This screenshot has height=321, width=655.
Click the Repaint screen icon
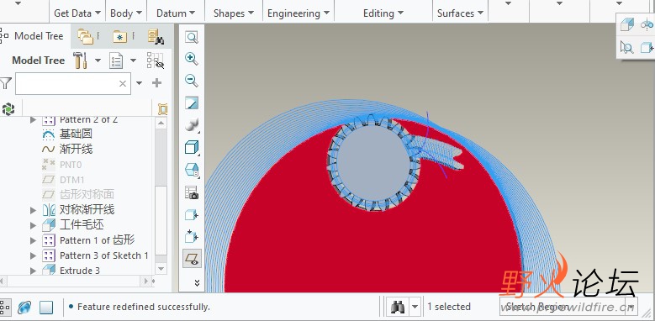[x=192, y=103]
